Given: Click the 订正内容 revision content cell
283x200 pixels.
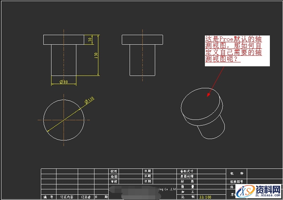Looking at the screenshot, I should (x=67, y=197).
